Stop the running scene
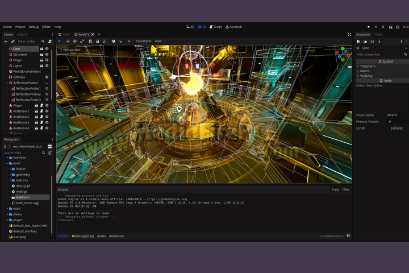Screen dimensions: 409x273 (383, 27)
